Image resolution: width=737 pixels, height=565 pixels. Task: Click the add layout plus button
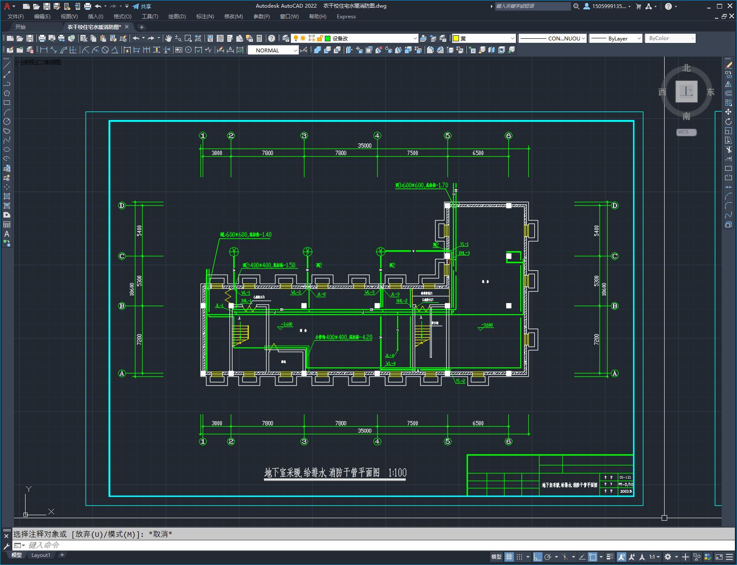tap(62, 555)
